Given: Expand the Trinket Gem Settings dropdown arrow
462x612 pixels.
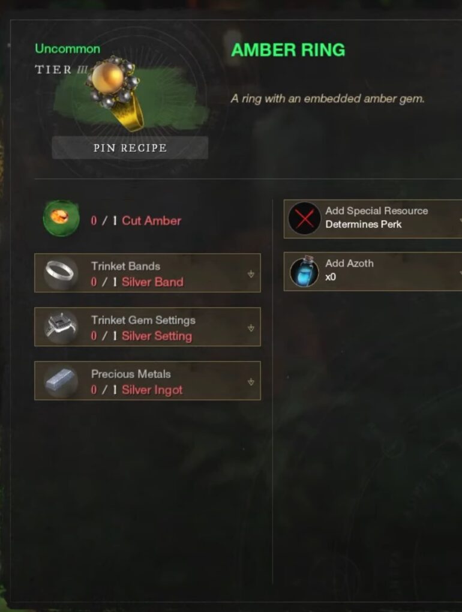Looking at the screenshot, I should tap(251, 328).
